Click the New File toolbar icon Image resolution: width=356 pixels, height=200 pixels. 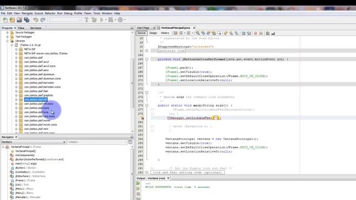point(5,20)
